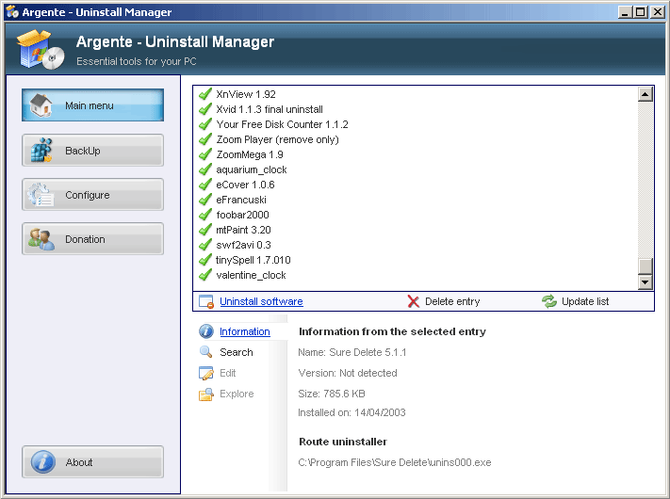Switch to the Information tab
The image size is (670, 499).
244,331
